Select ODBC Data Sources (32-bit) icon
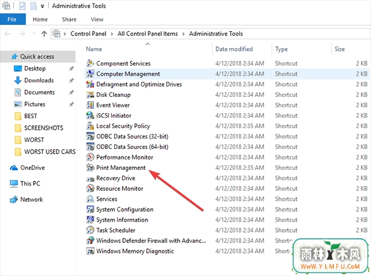Viewport: 371px width, 276px height. coord(90,136)
